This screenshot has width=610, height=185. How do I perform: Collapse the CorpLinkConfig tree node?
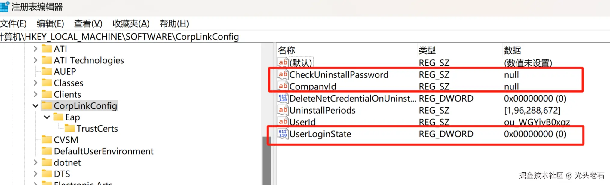(x=35, y=106)
